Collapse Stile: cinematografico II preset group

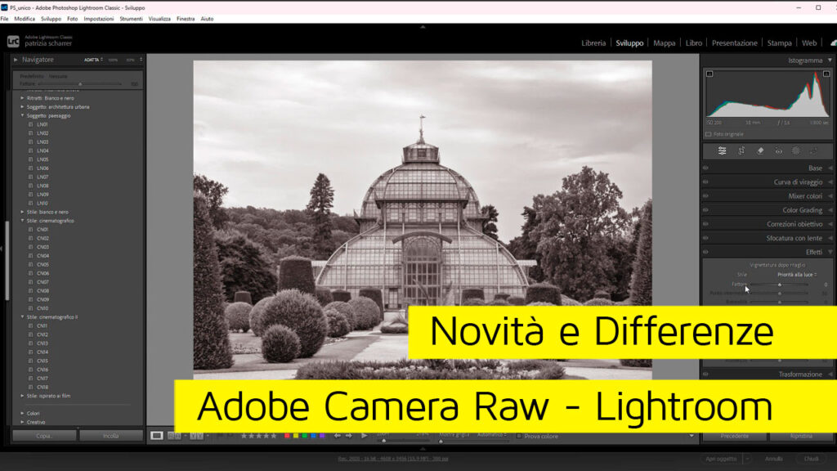[x=22, y=316]
